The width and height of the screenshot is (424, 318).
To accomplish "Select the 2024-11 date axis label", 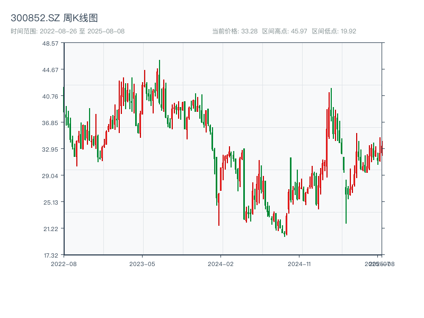I will [x=299, y=263].
